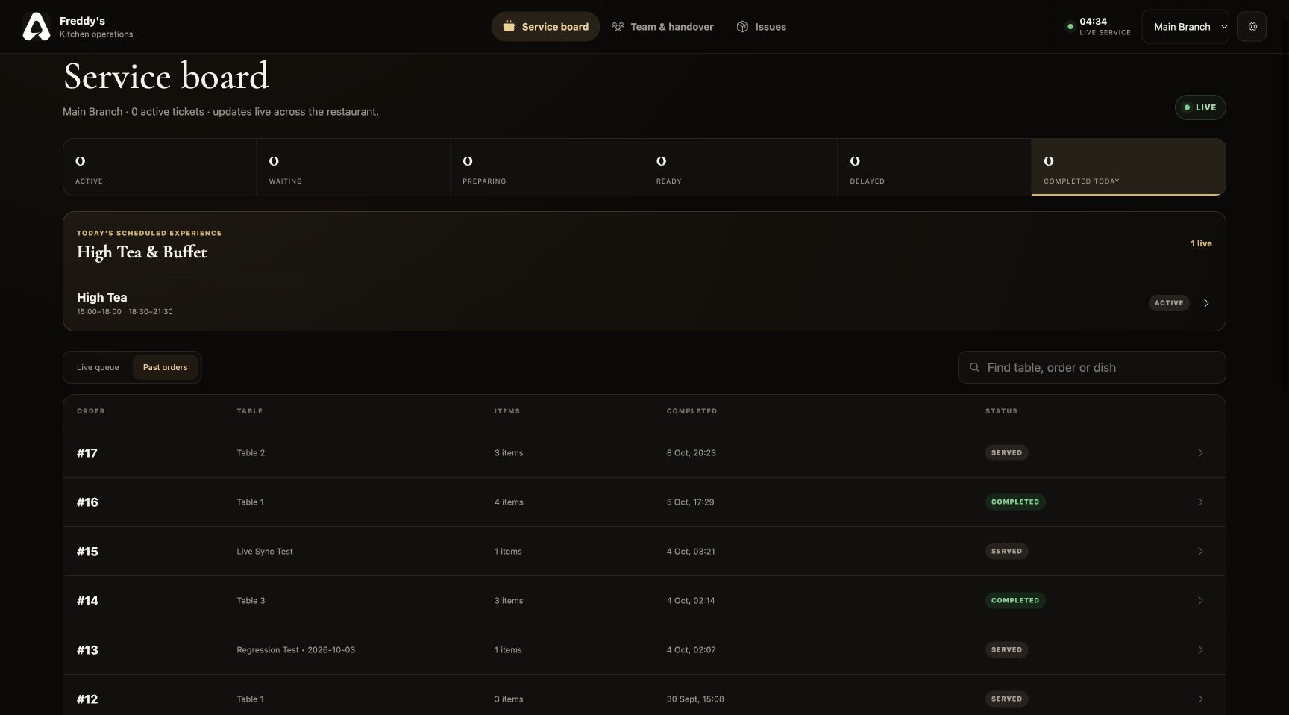
Task: Click order number #17
Action: [x=87, y=453]
